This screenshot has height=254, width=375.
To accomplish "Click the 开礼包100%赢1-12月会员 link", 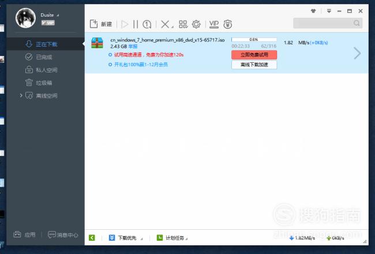I will click(x=141, y=65).
